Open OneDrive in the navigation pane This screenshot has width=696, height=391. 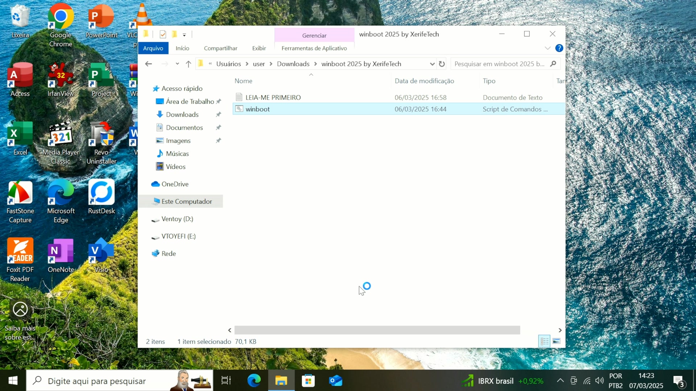[175, 184]
